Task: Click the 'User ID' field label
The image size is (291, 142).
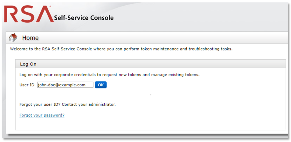Action: [x=27, y=85]
